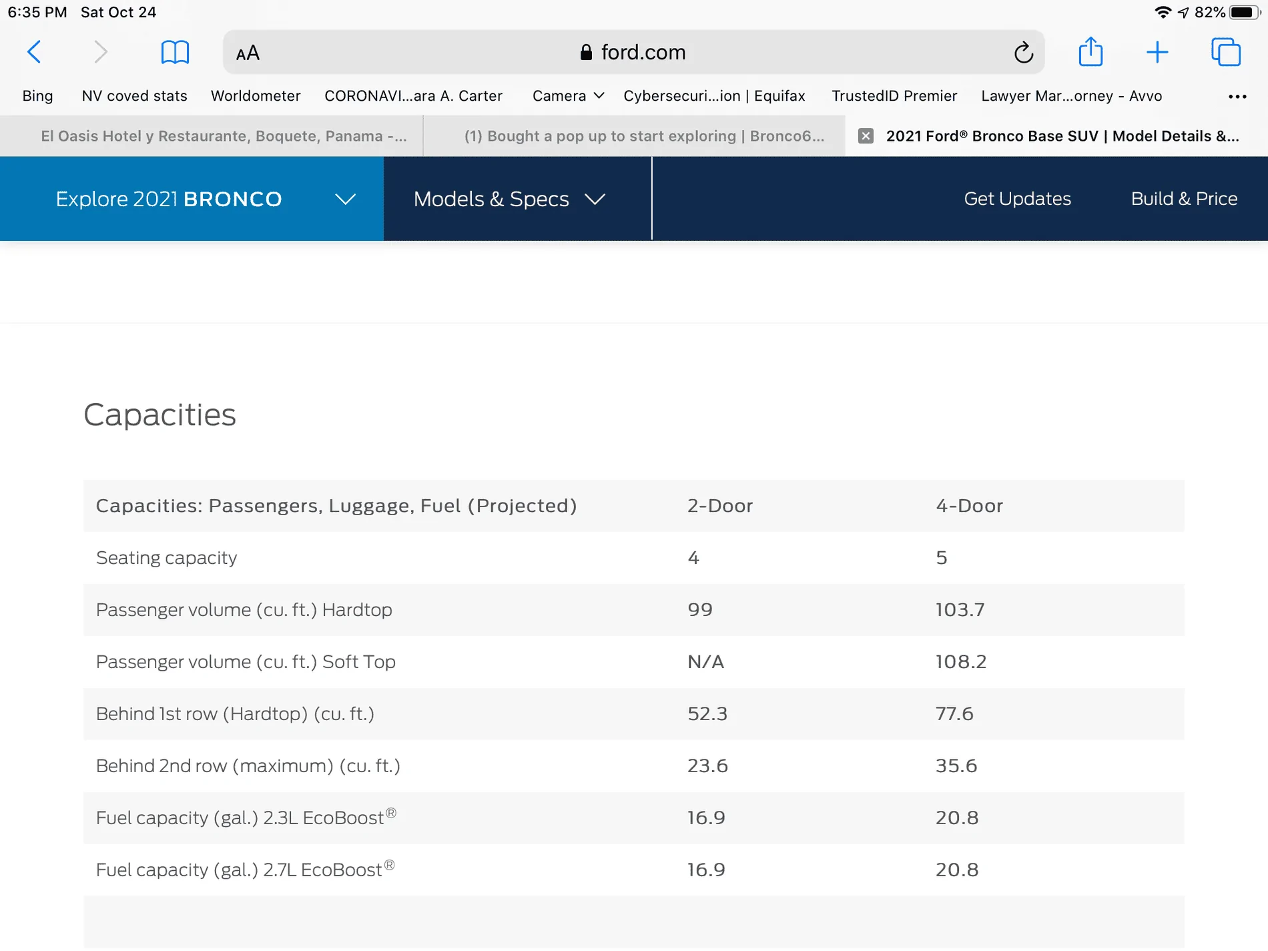Click the Capacities: Passengers, Luggage, Fuel header

tap(336, 506)
